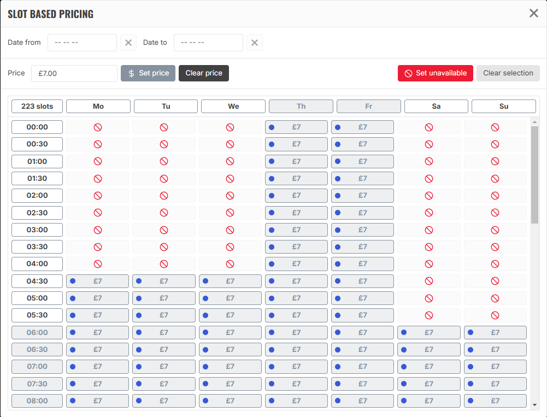Viewport: 547px width, 417px height.
Task: Select the 04:30 time row
Action: coord(37,281)
